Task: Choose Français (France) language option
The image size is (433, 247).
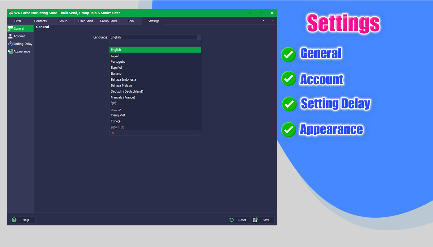Action: [x=155, y=97]
